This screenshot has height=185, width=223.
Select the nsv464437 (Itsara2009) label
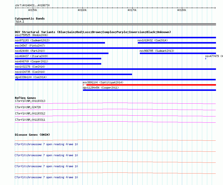tap(32, 56)
